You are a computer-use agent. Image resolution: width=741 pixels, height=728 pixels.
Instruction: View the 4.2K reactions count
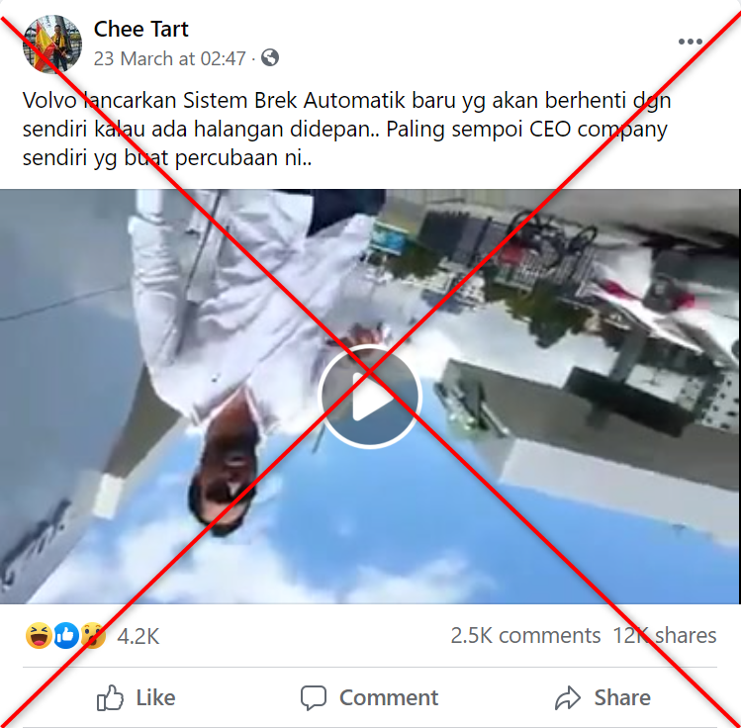point(138,636)
